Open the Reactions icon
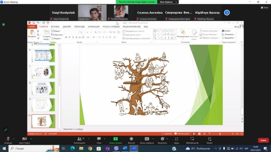271x152 pixels. 163,139
